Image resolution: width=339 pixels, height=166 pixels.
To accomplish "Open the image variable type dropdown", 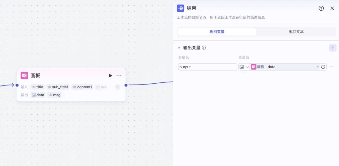I will (x=244, y=67).
